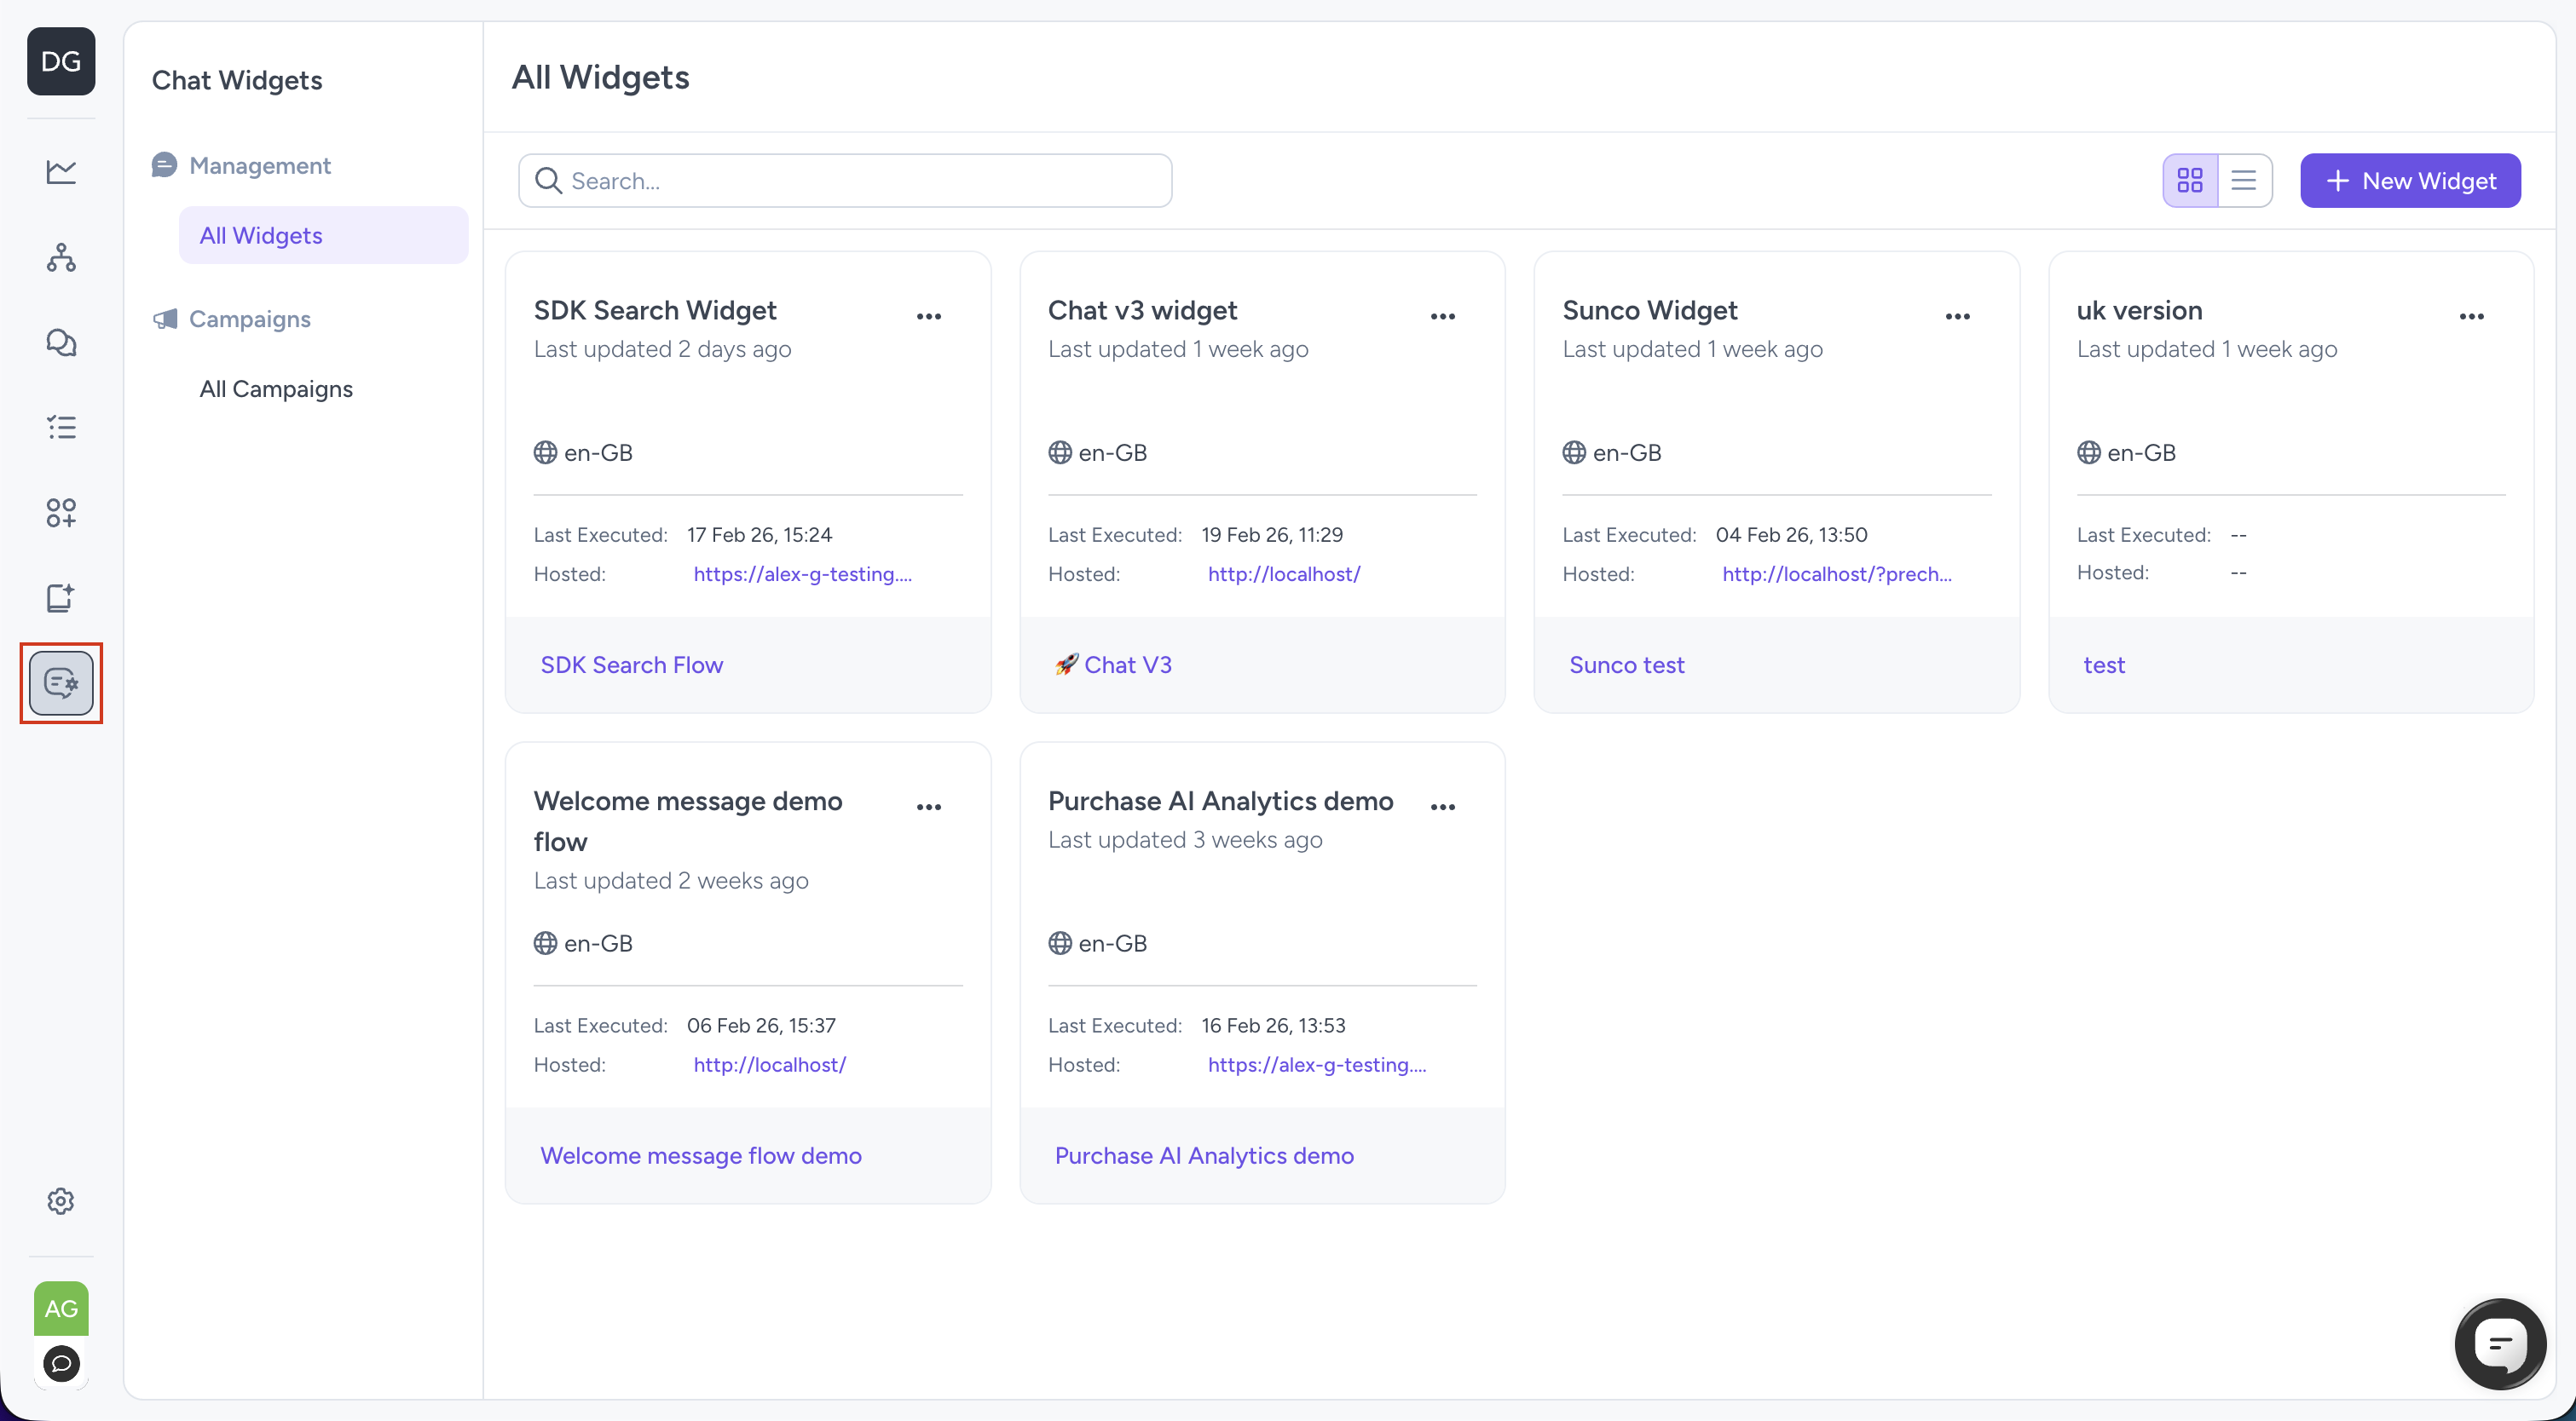Click the New Widget button
This screenshot has height=1421, width=2576.
point(2410,181)
